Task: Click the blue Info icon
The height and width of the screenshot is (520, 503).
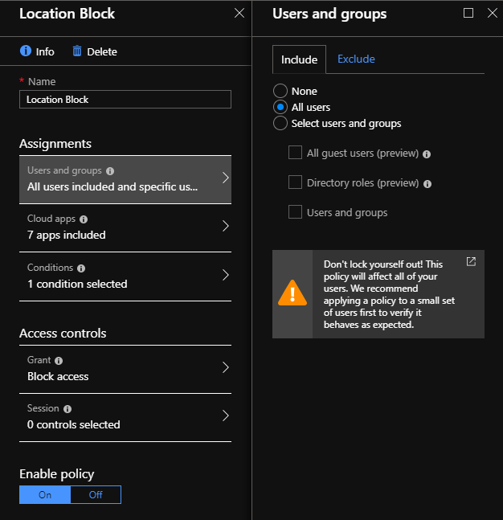Action: click(x=26, y=51)
